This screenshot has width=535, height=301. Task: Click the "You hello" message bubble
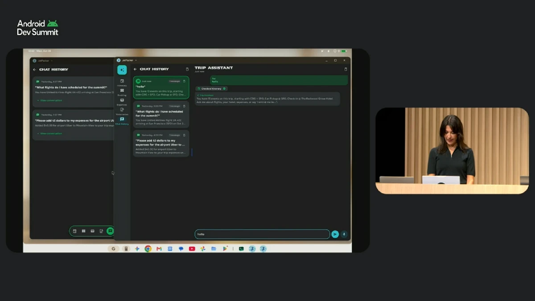click(279, 80)
